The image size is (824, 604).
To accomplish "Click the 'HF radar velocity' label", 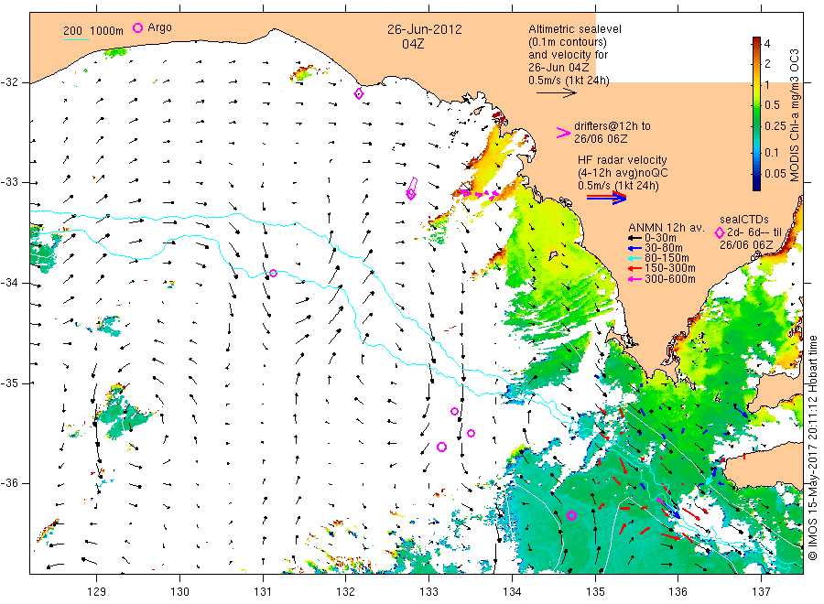I will point(623,160).
